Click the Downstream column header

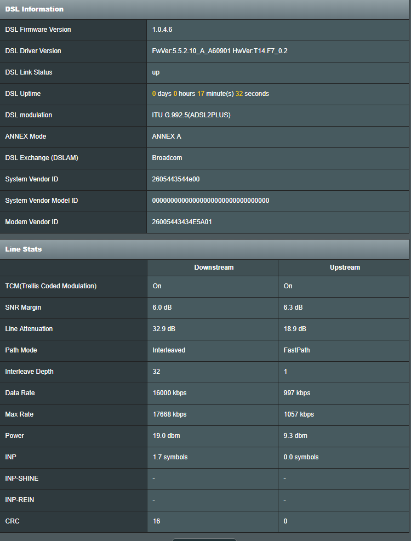[214, 267]
